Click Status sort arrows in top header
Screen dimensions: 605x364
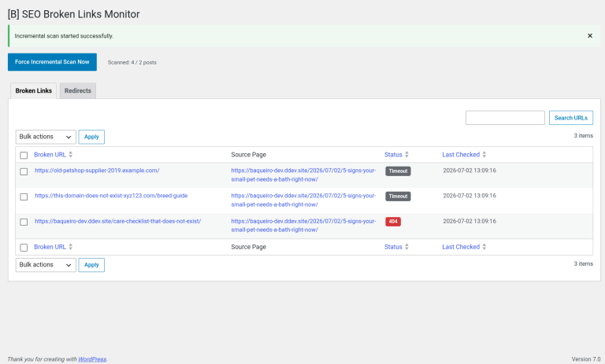(406, 154)
